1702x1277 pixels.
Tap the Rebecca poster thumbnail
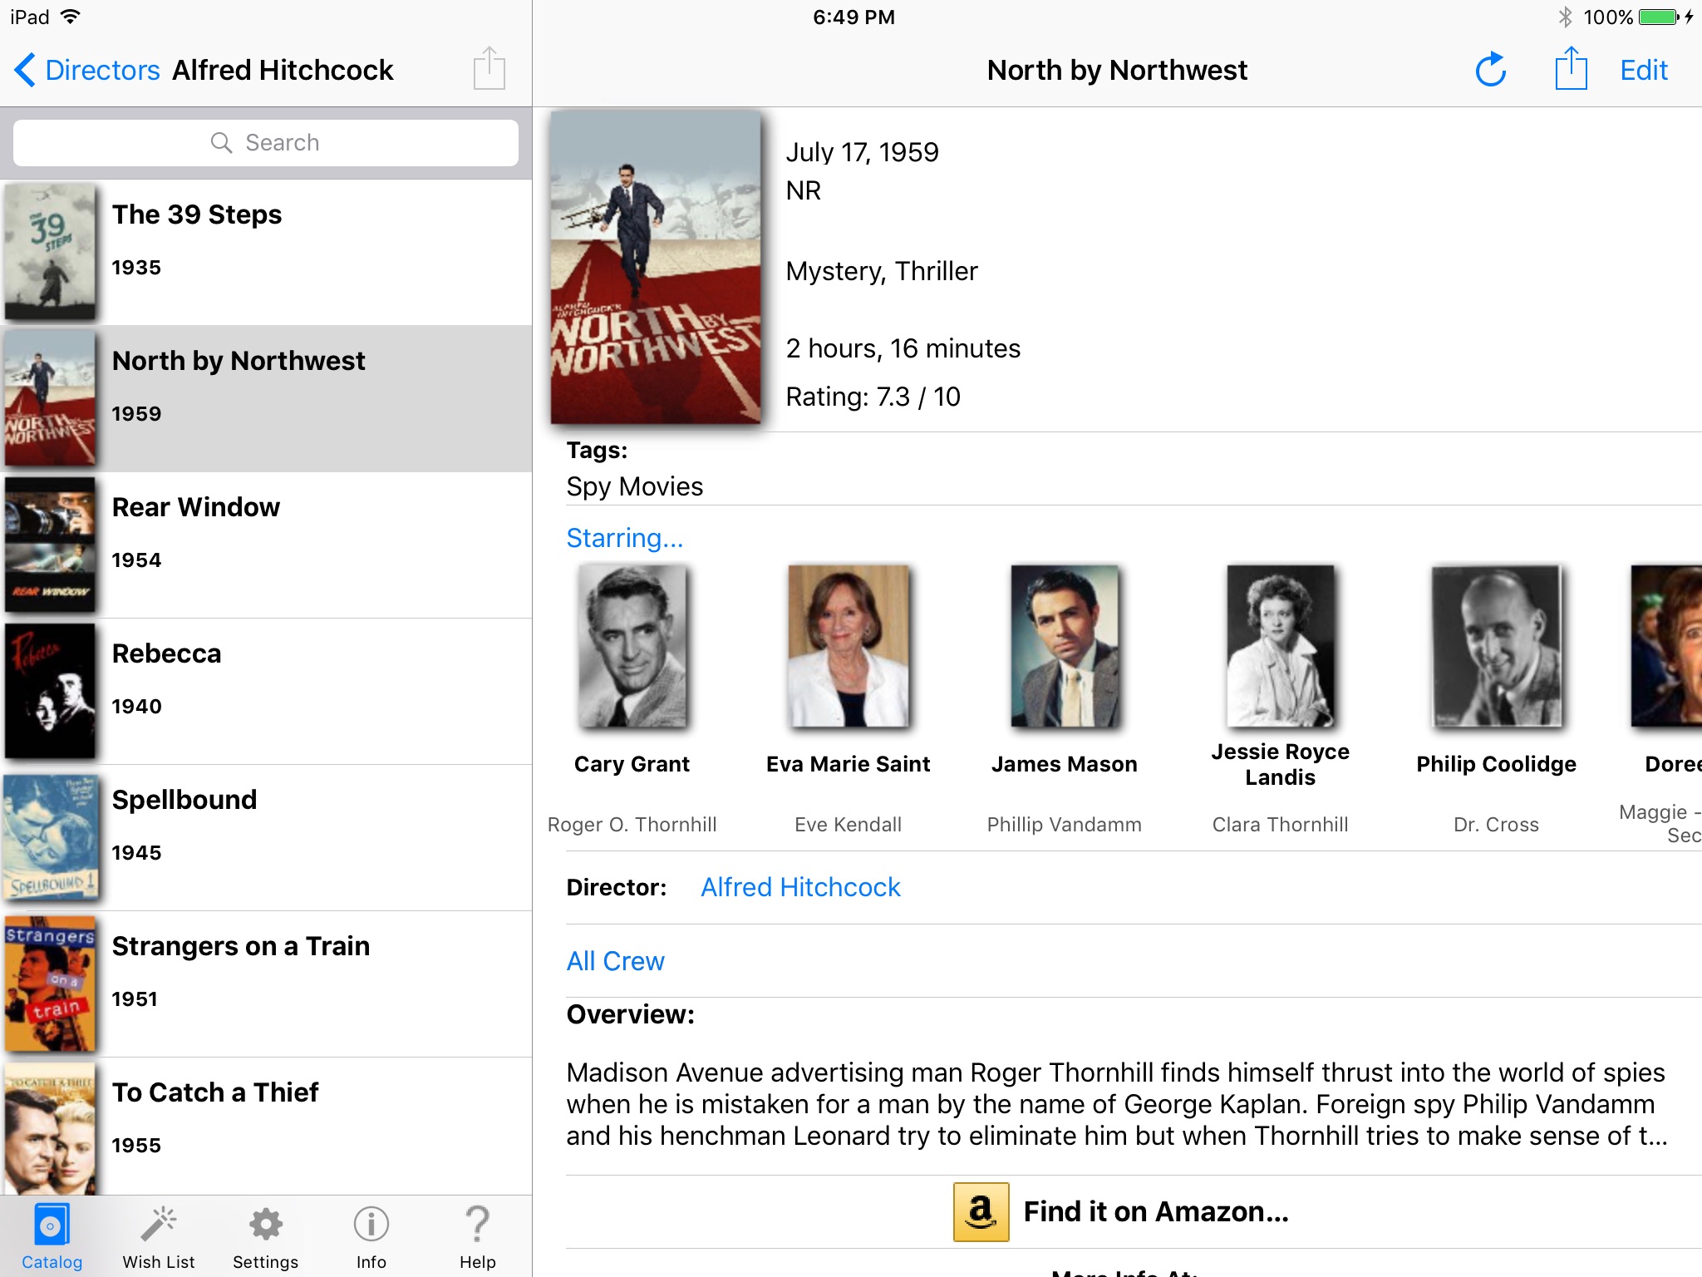coord(50,691)
